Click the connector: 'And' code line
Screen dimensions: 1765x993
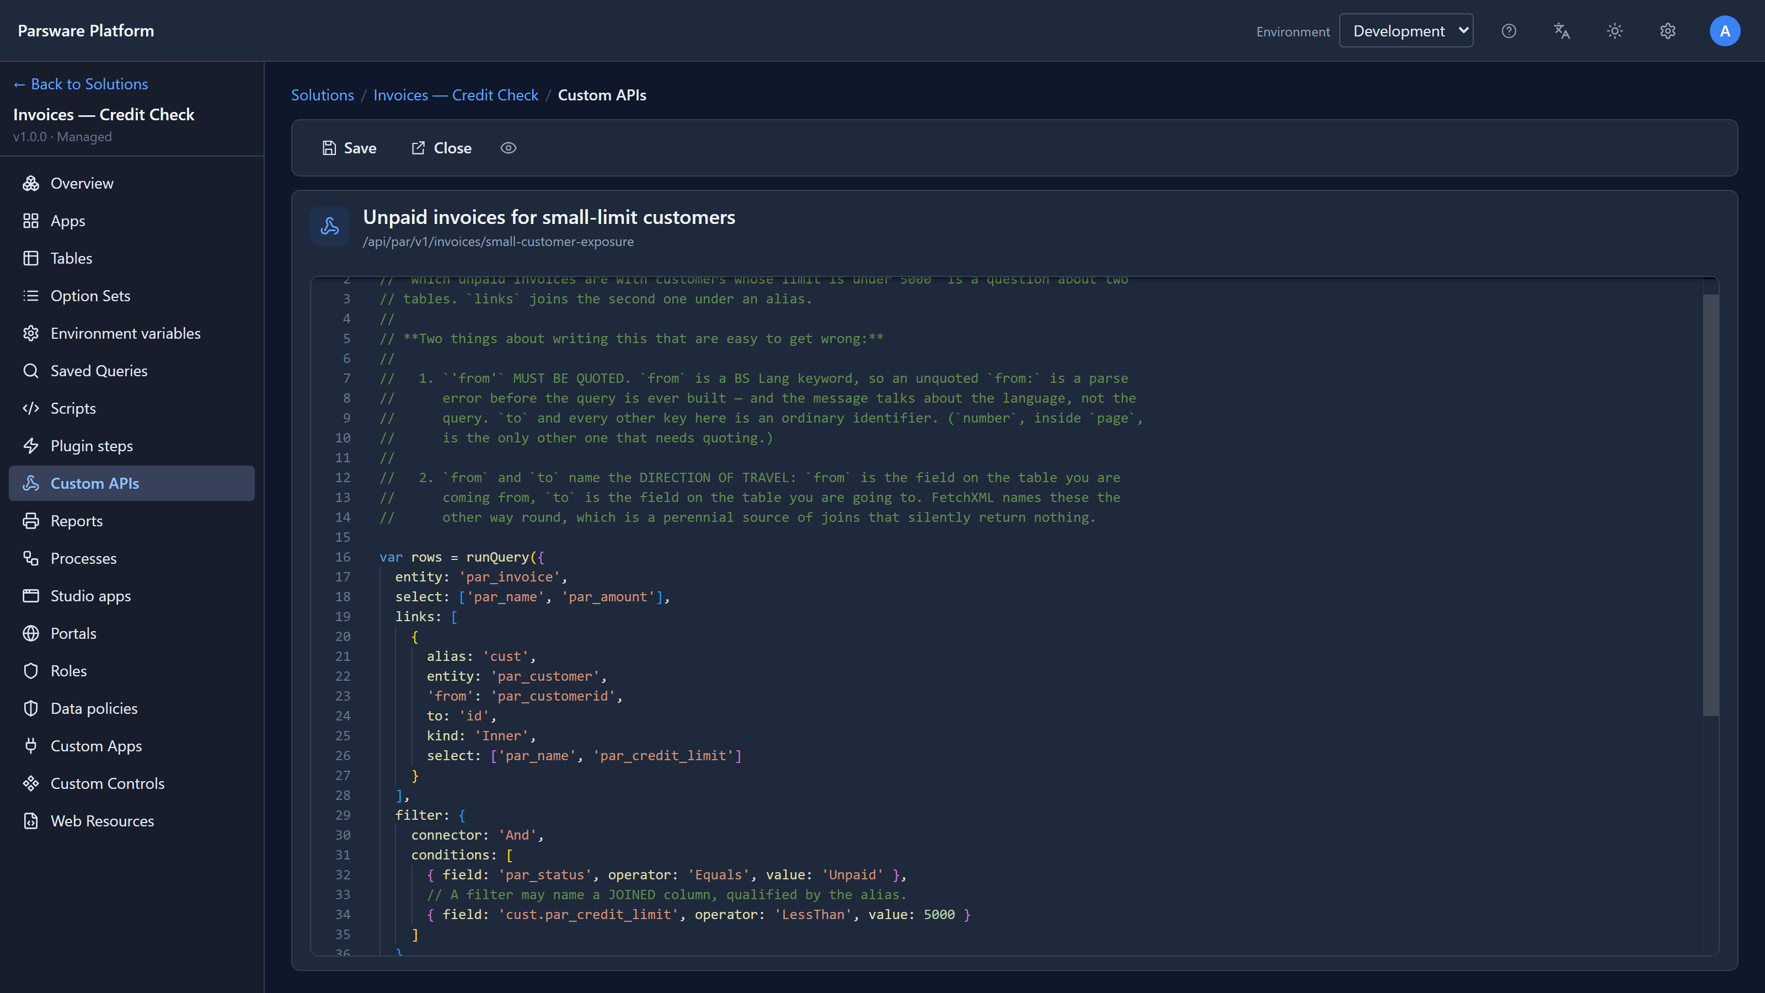[x=477, y=835]
